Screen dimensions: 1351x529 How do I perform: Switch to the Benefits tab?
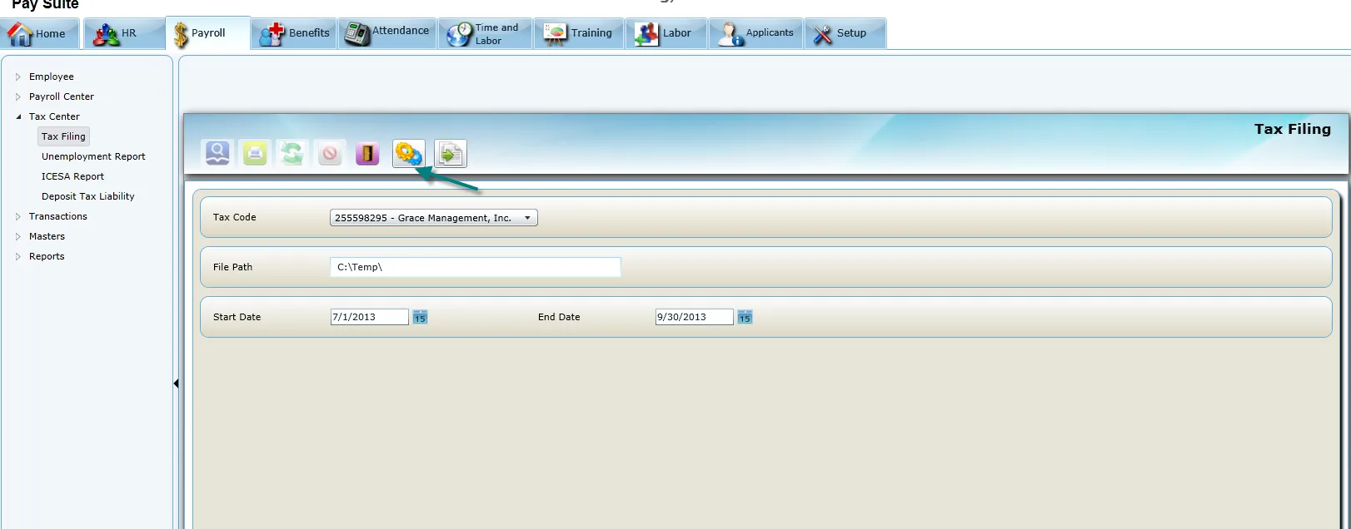(294, 33)
